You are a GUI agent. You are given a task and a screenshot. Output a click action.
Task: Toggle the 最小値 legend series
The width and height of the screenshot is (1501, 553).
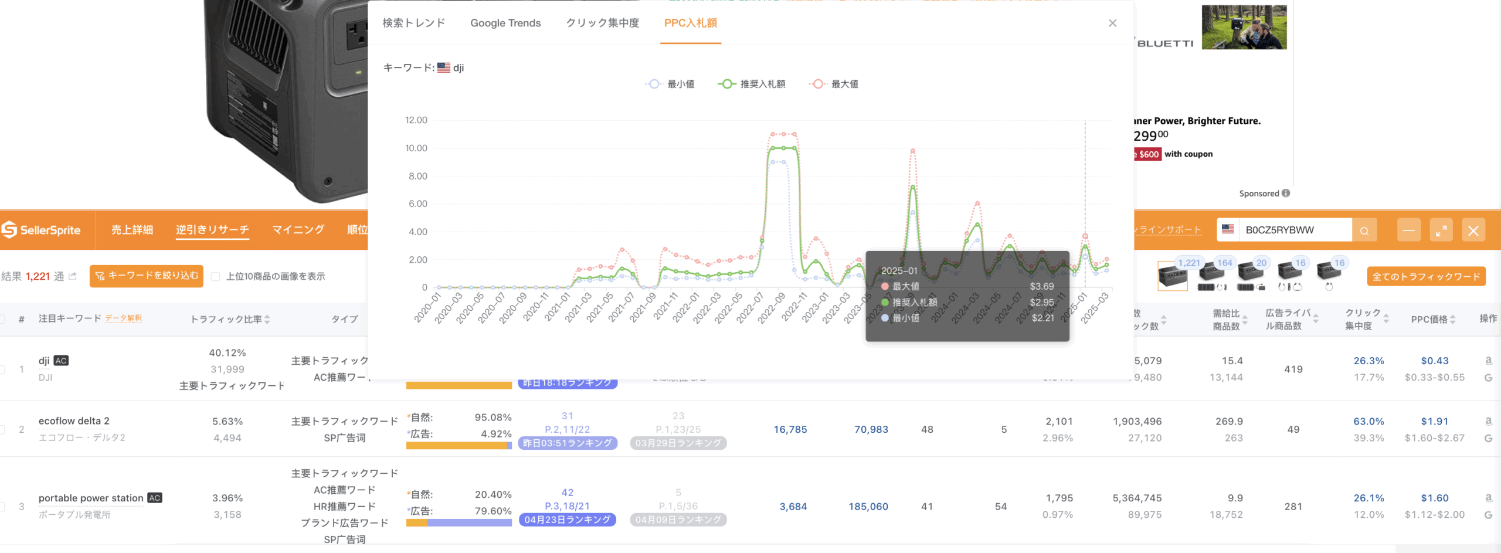tap(670, 84)
